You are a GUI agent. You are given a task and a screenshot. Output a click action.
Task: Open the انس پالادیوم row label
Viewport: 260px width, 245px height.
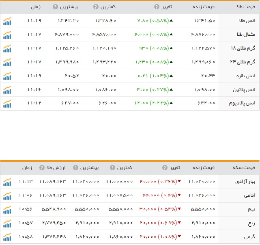[242, 103]
